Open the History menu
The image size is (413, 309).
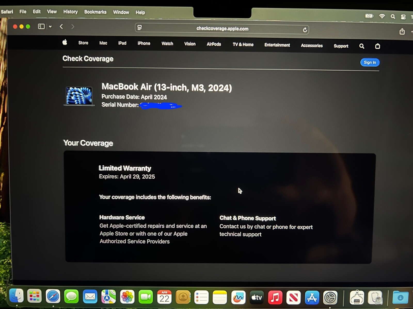[x=70, y=12]
